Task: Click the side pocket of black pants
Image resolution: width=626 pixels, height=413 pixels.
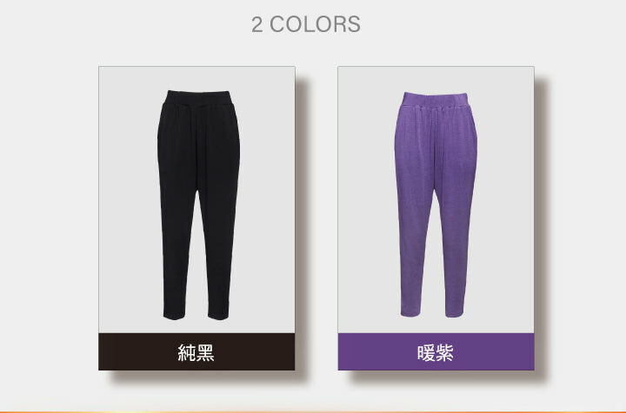Action: 237,131
